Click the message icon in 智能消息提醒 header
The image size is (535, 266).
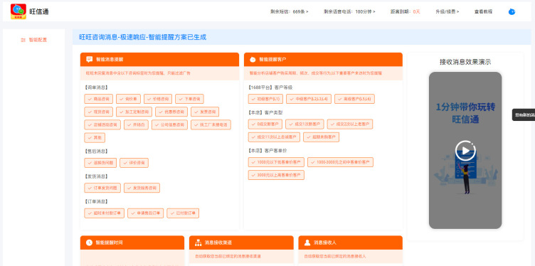(x=90, y=59)
